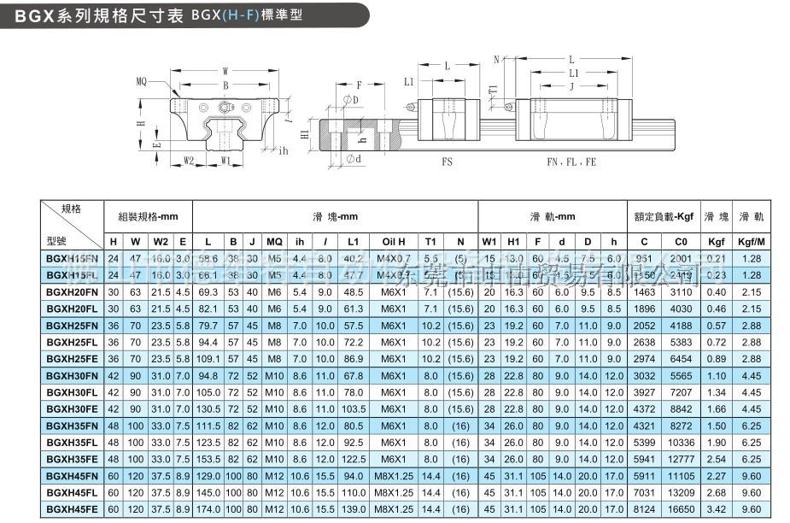790x523 pixels.
Task: Select the BGXH35FL row label
Action: (72, 443)
